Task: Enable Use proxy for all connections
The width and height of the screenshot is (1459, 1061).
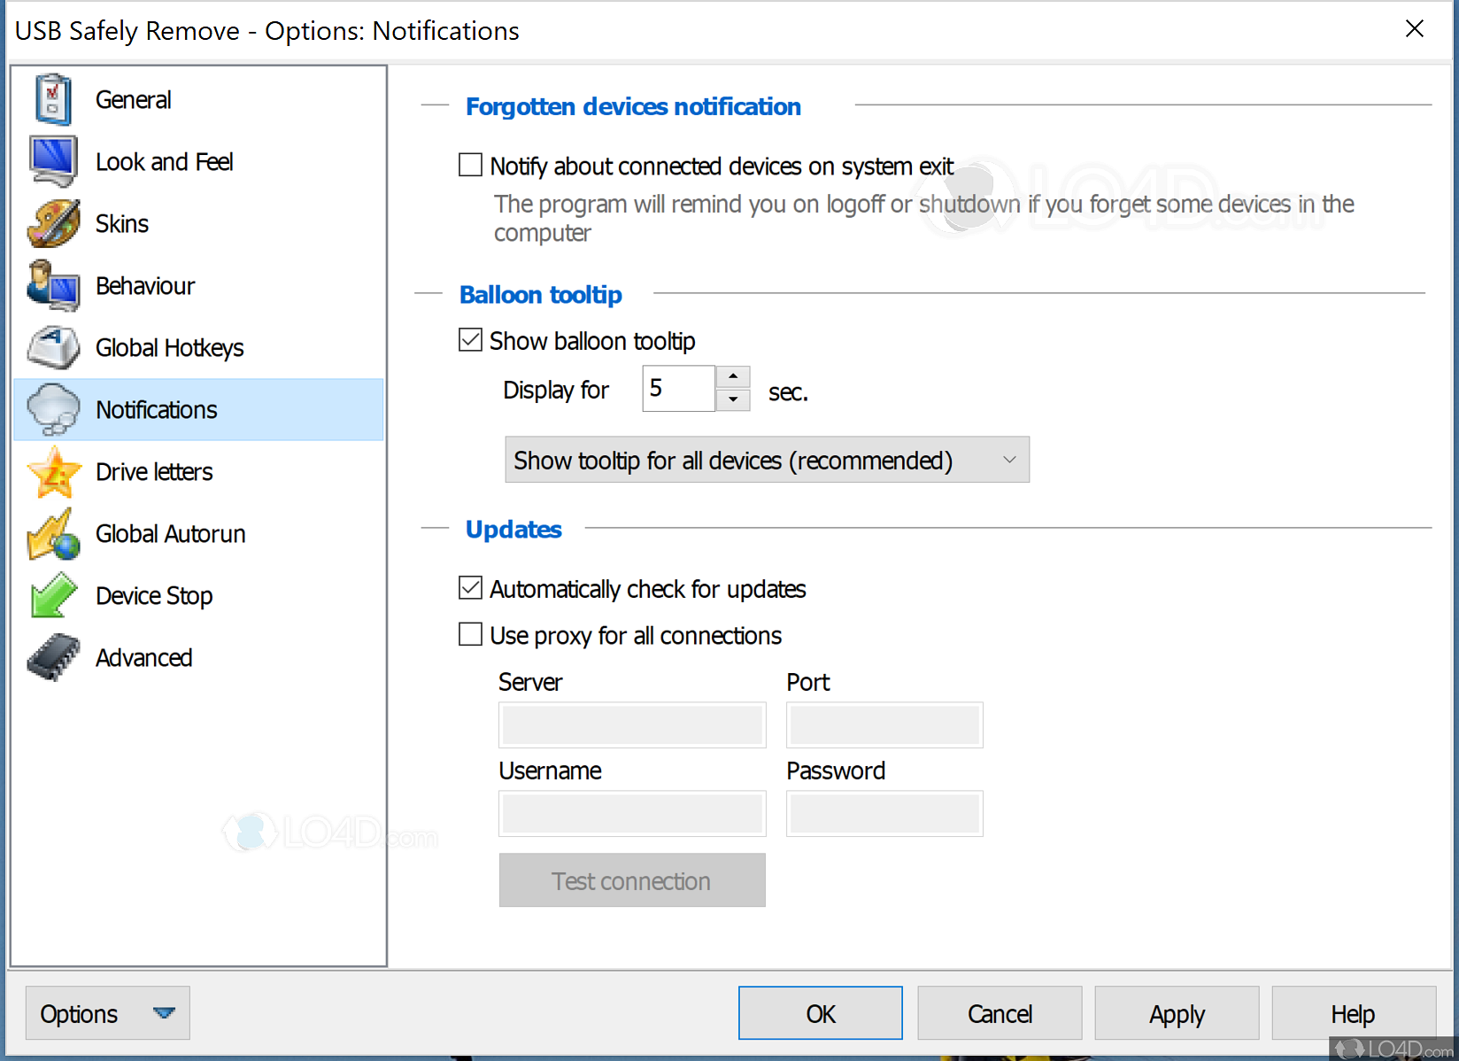Action: (x=470, y=634)
